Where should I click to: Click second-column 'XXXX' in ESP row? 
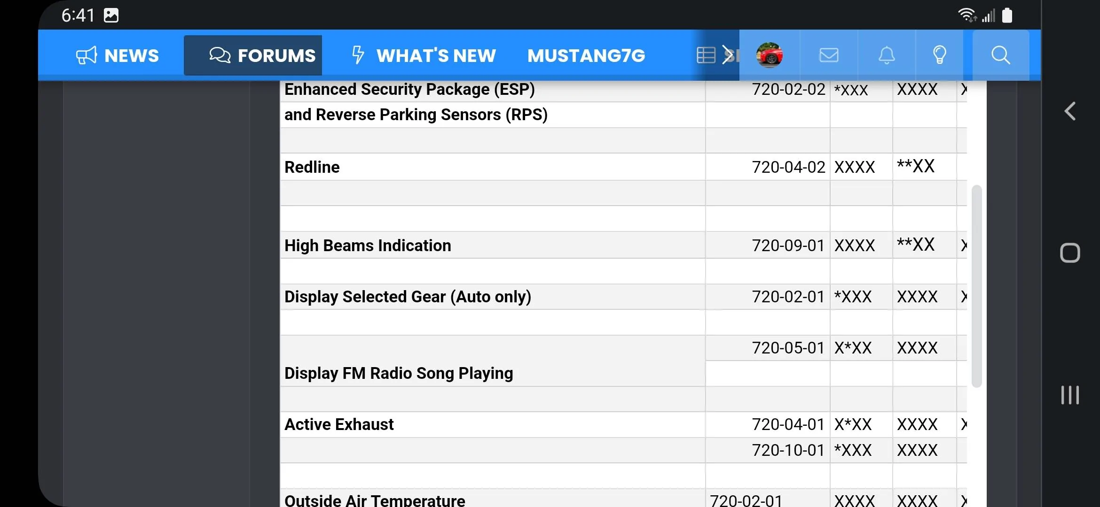point(917,89)
